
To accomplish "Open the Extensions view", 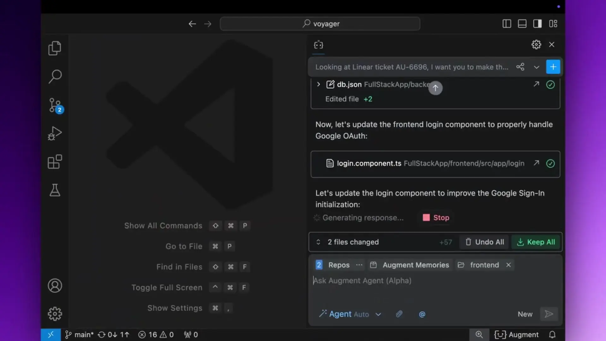I will click(x=55, y=162).
